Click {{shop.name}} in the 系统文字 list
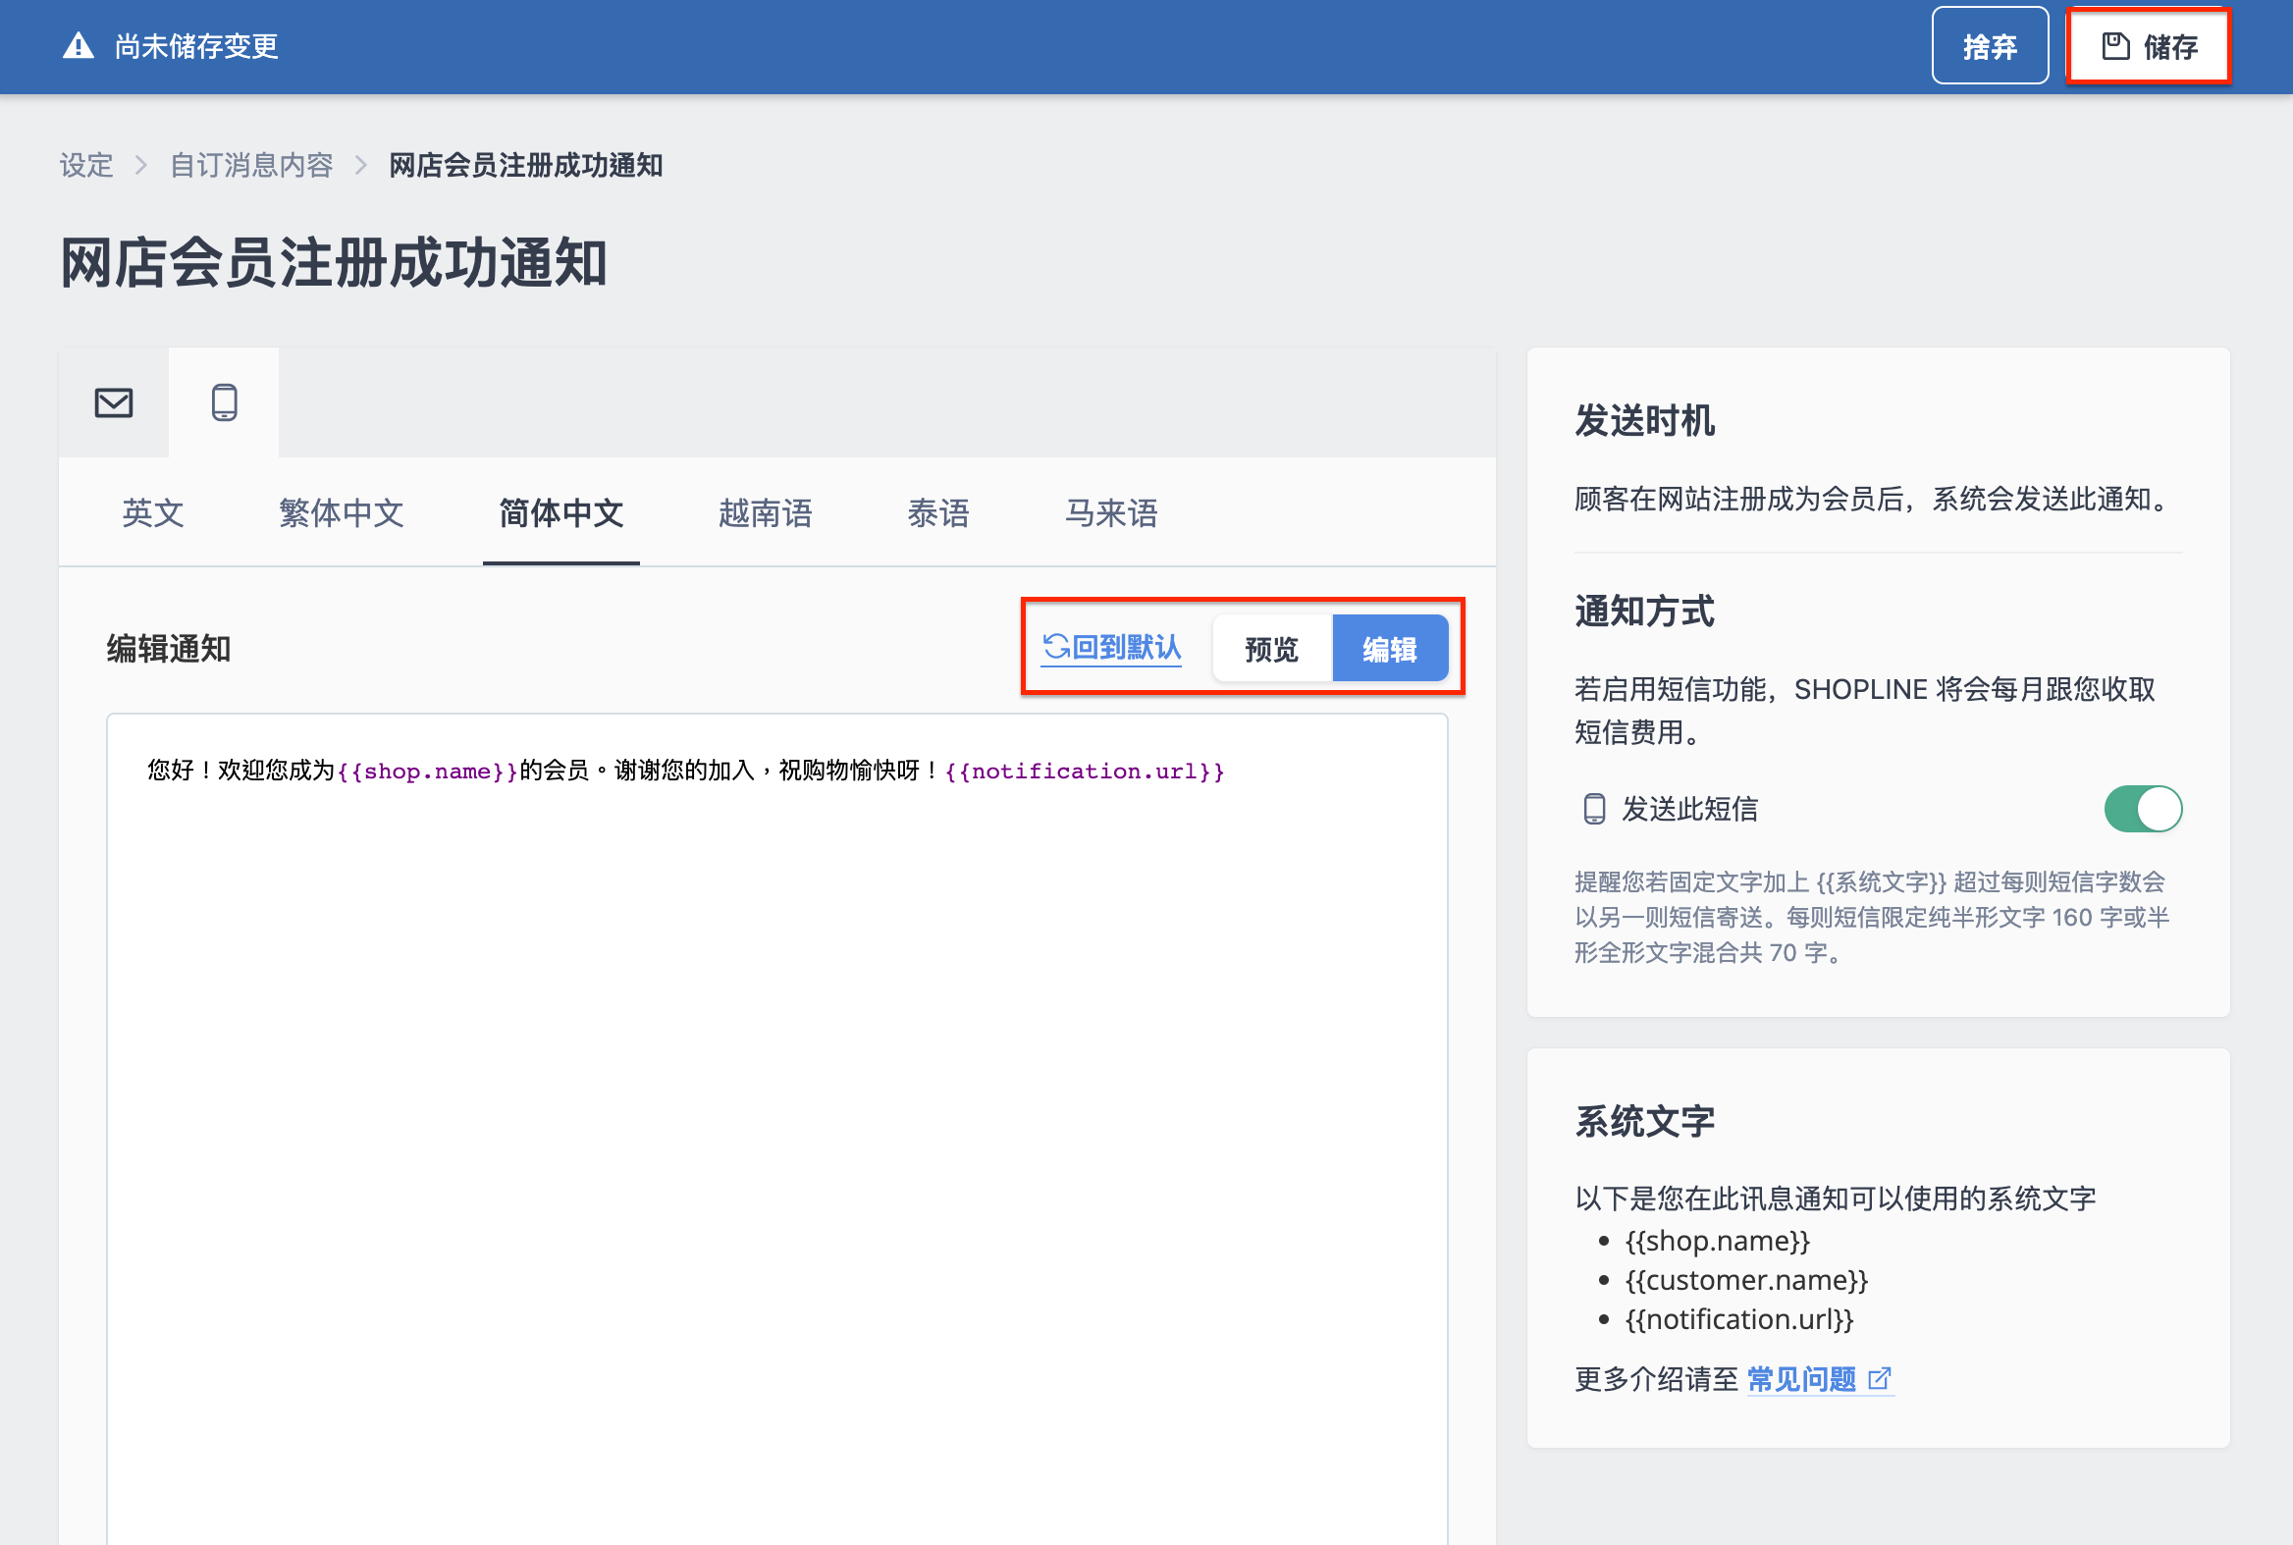This screenshot has height=1545, width=2293. tap(1718, 1241)
